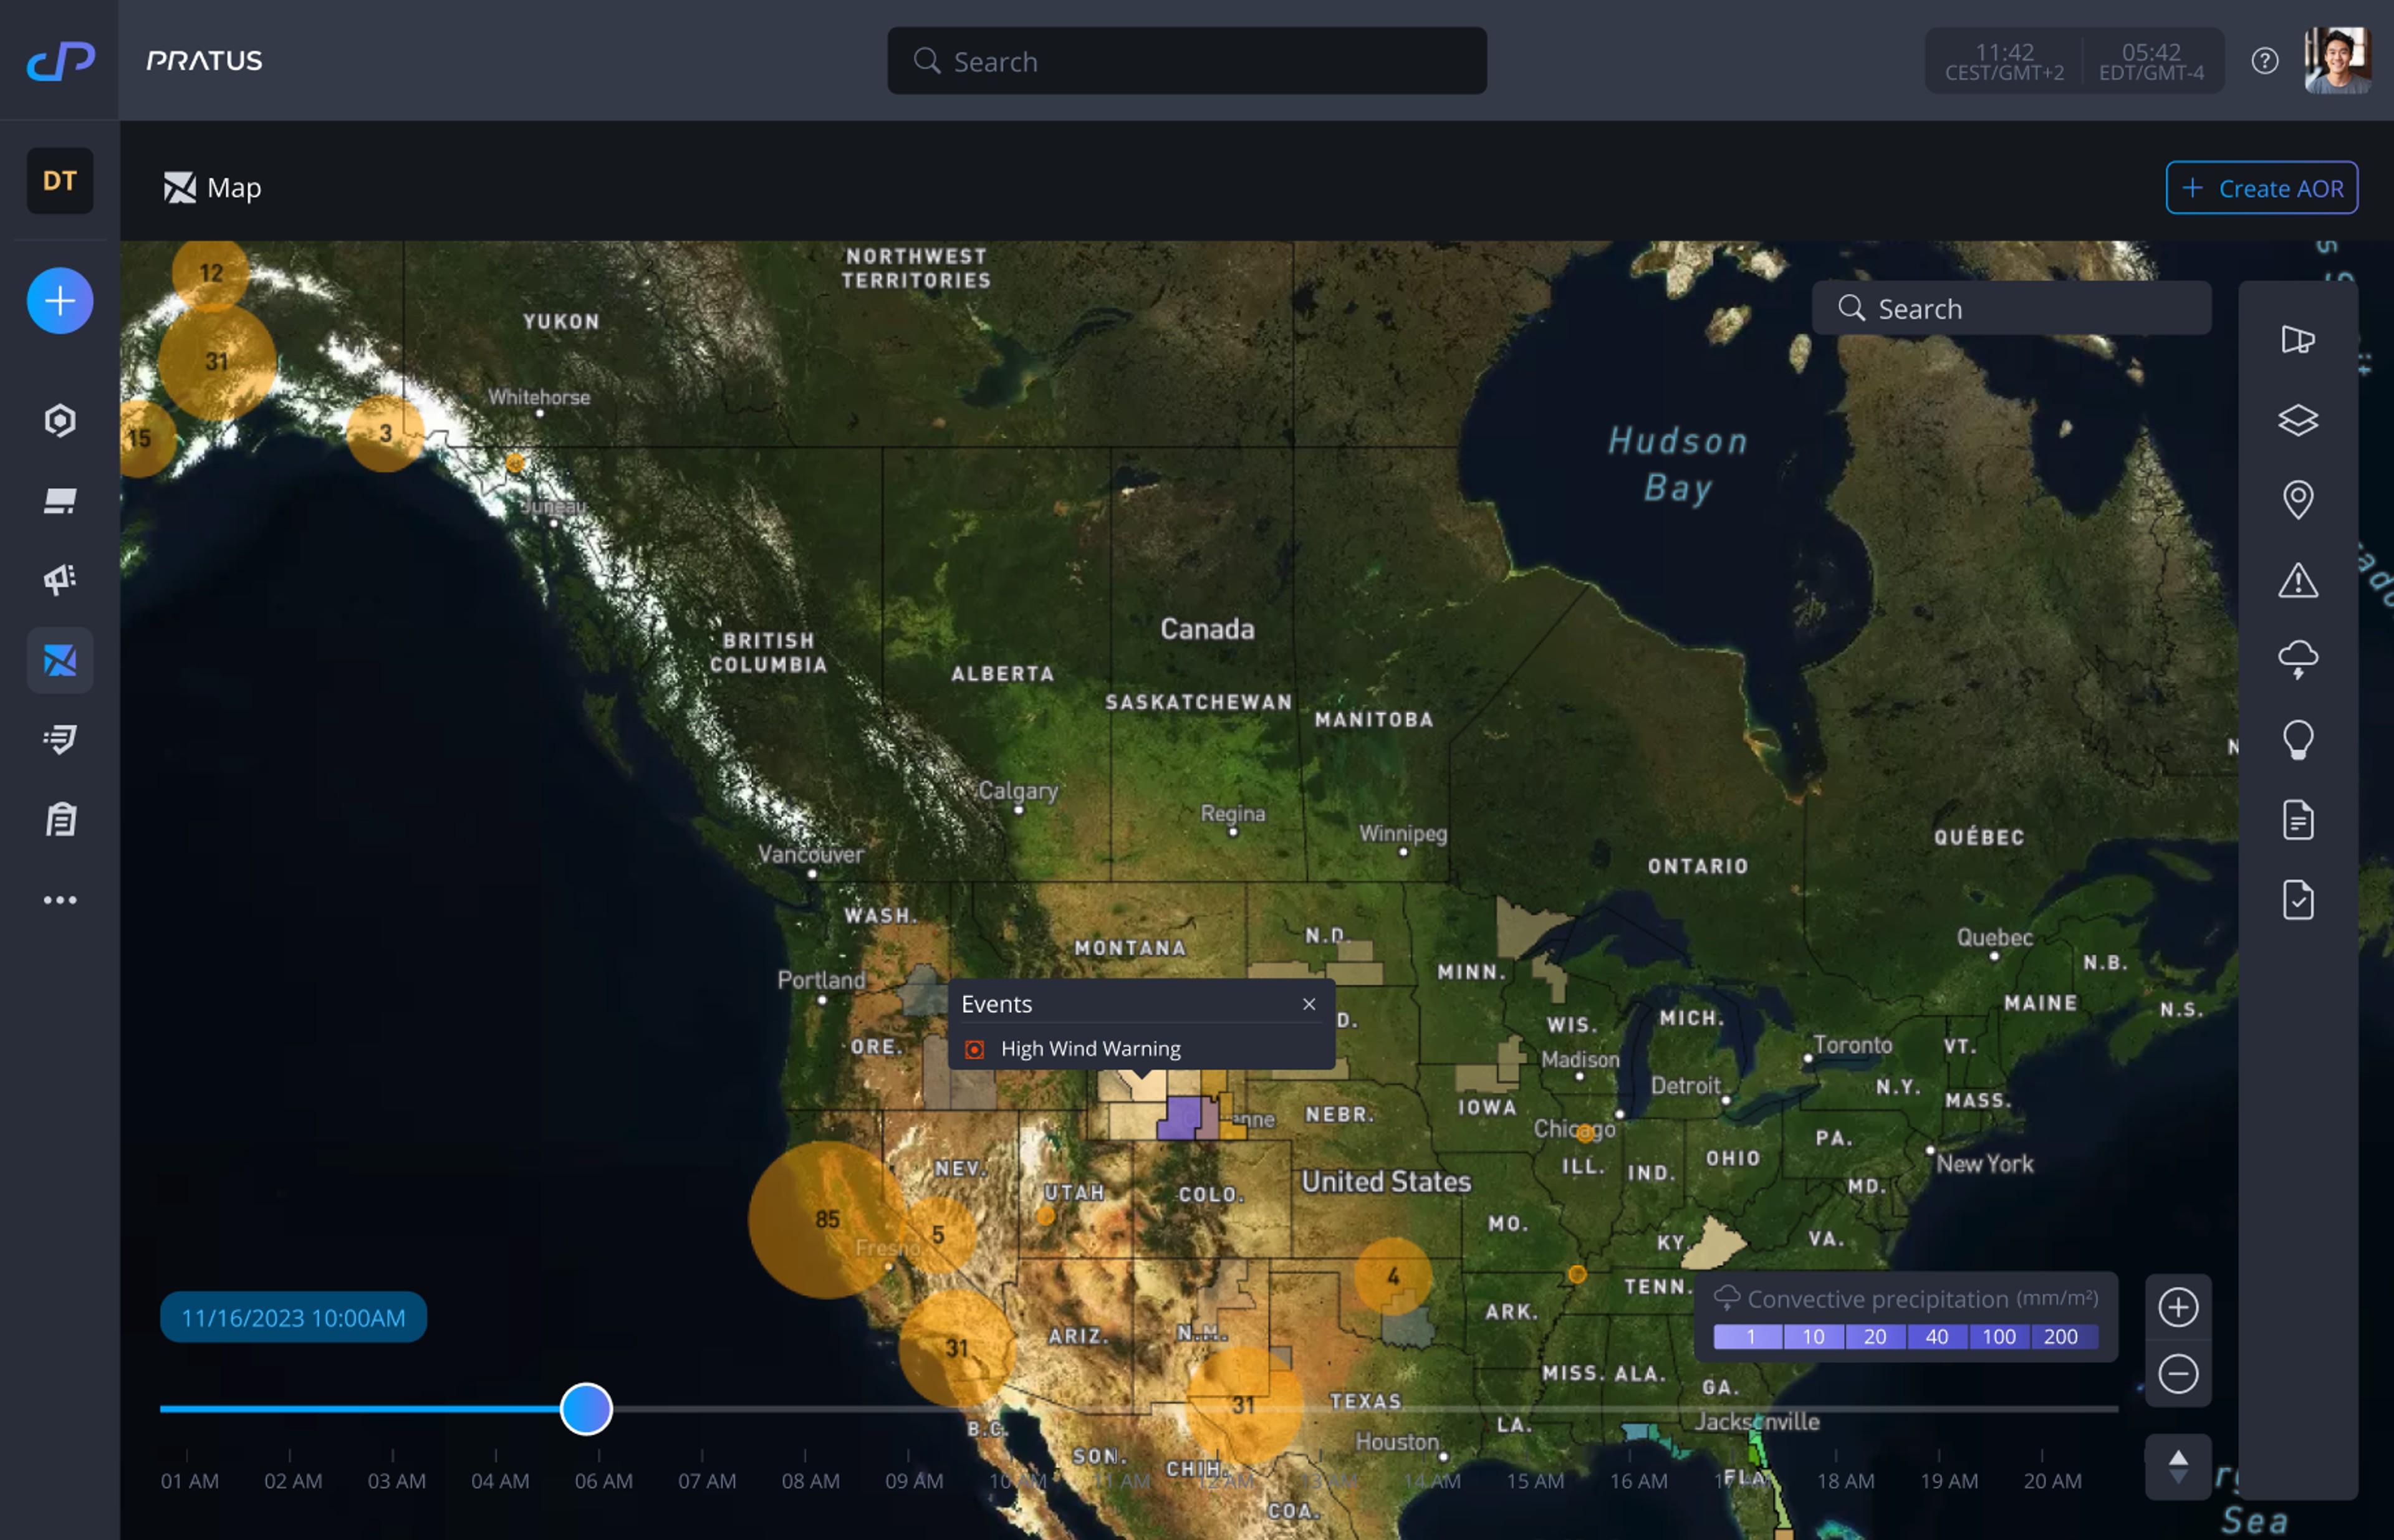Screen dimensions: 2394x1540
Task: Select the High Wind Warning event
Action: (1140, 1048)
